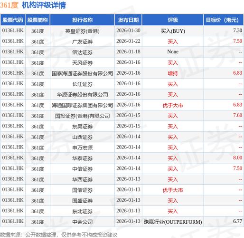This screenshot has height=238, width=244.
Task: Click the 8.00 target price
Action: 237,158
